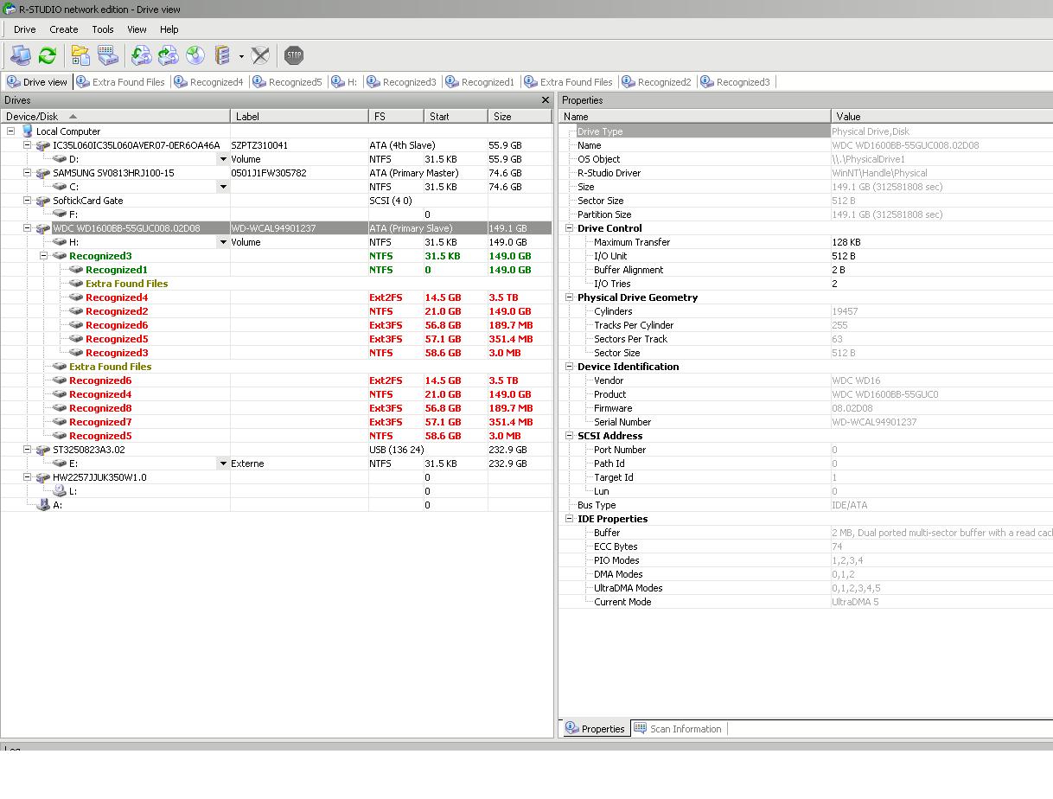
Task: Click the Maximum Transfer value 128 KB
Action: (x=846, y=242)
